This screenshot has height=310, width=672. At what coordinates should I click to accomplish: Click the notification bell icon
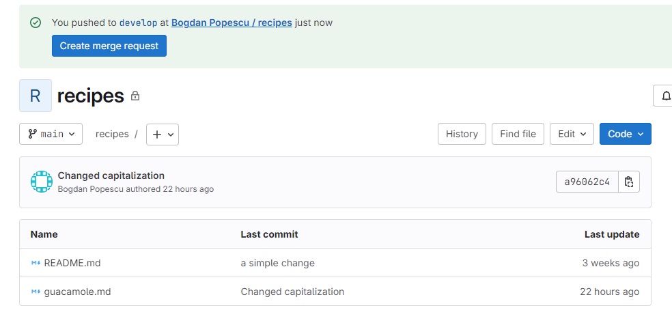coord(666,96)
